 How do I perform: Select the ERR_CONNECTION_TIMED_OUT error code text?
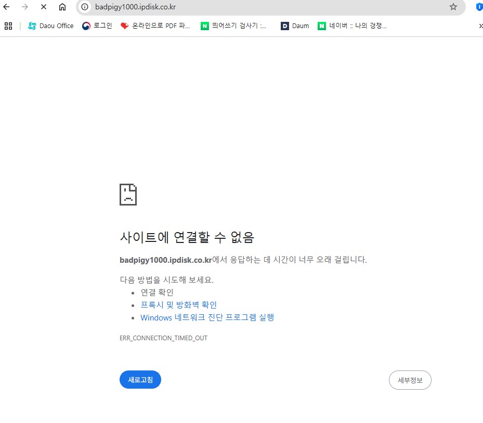tap(164, 338)
